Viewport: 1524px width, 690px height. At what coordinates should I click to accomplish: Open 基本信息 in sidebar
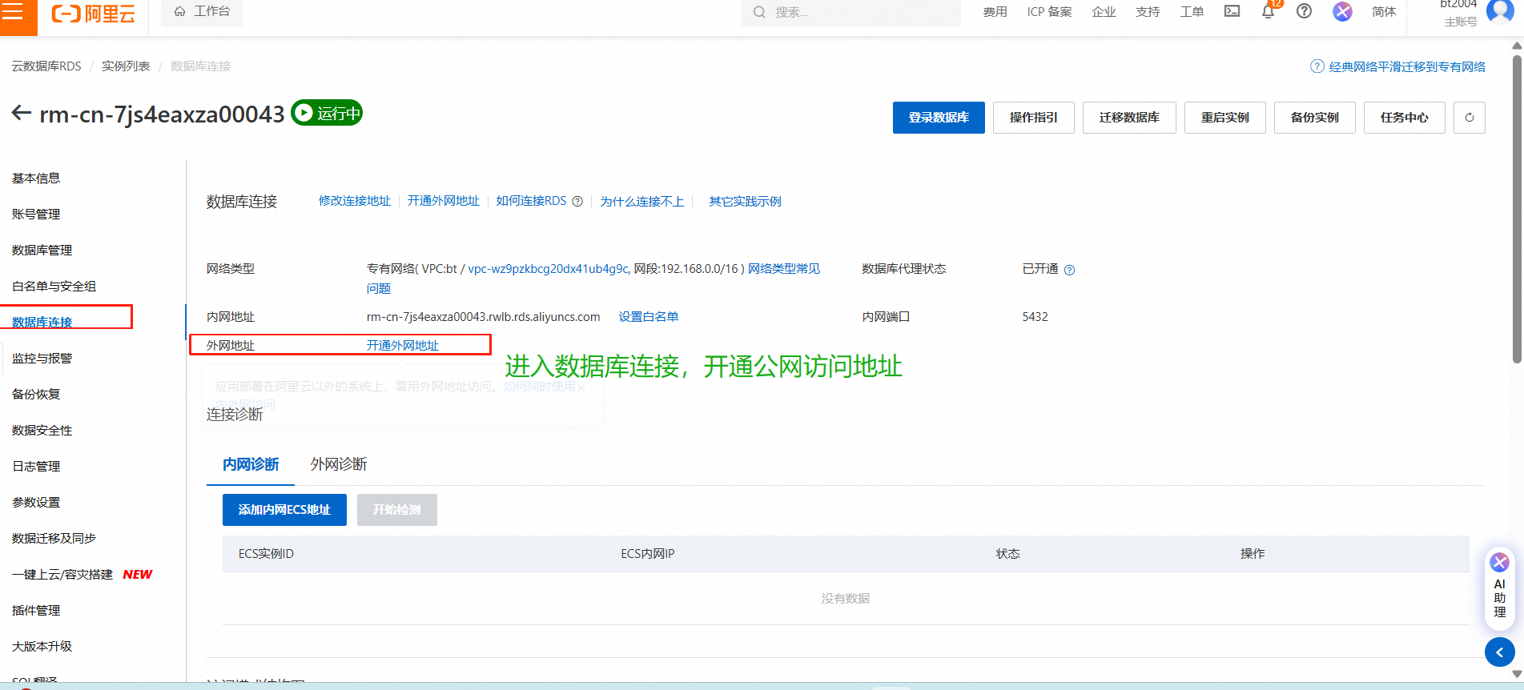pos(36,179)
